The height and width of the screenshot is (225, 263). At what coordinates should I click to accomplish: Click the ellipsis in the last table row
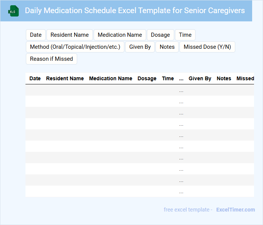click(181, 192)
